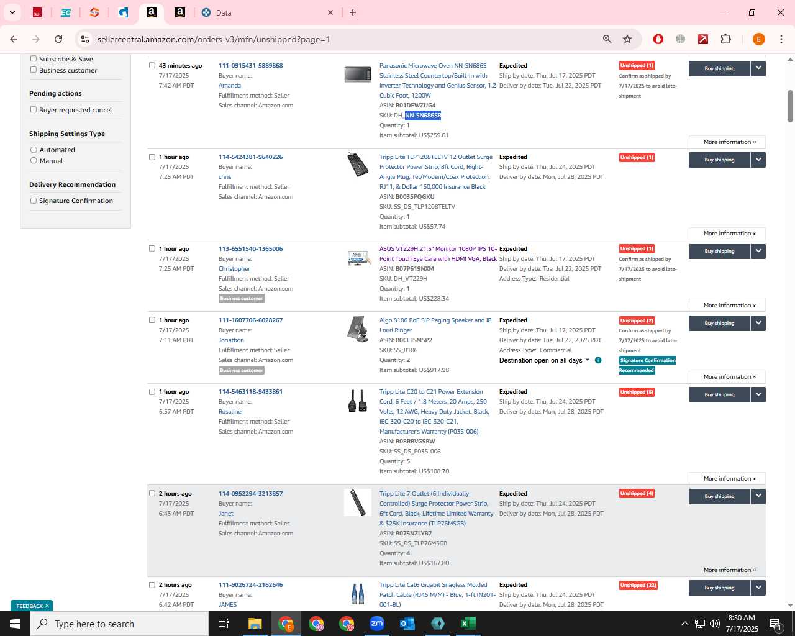Switch to the blue-icon fourth browser tab

point(123,12)
